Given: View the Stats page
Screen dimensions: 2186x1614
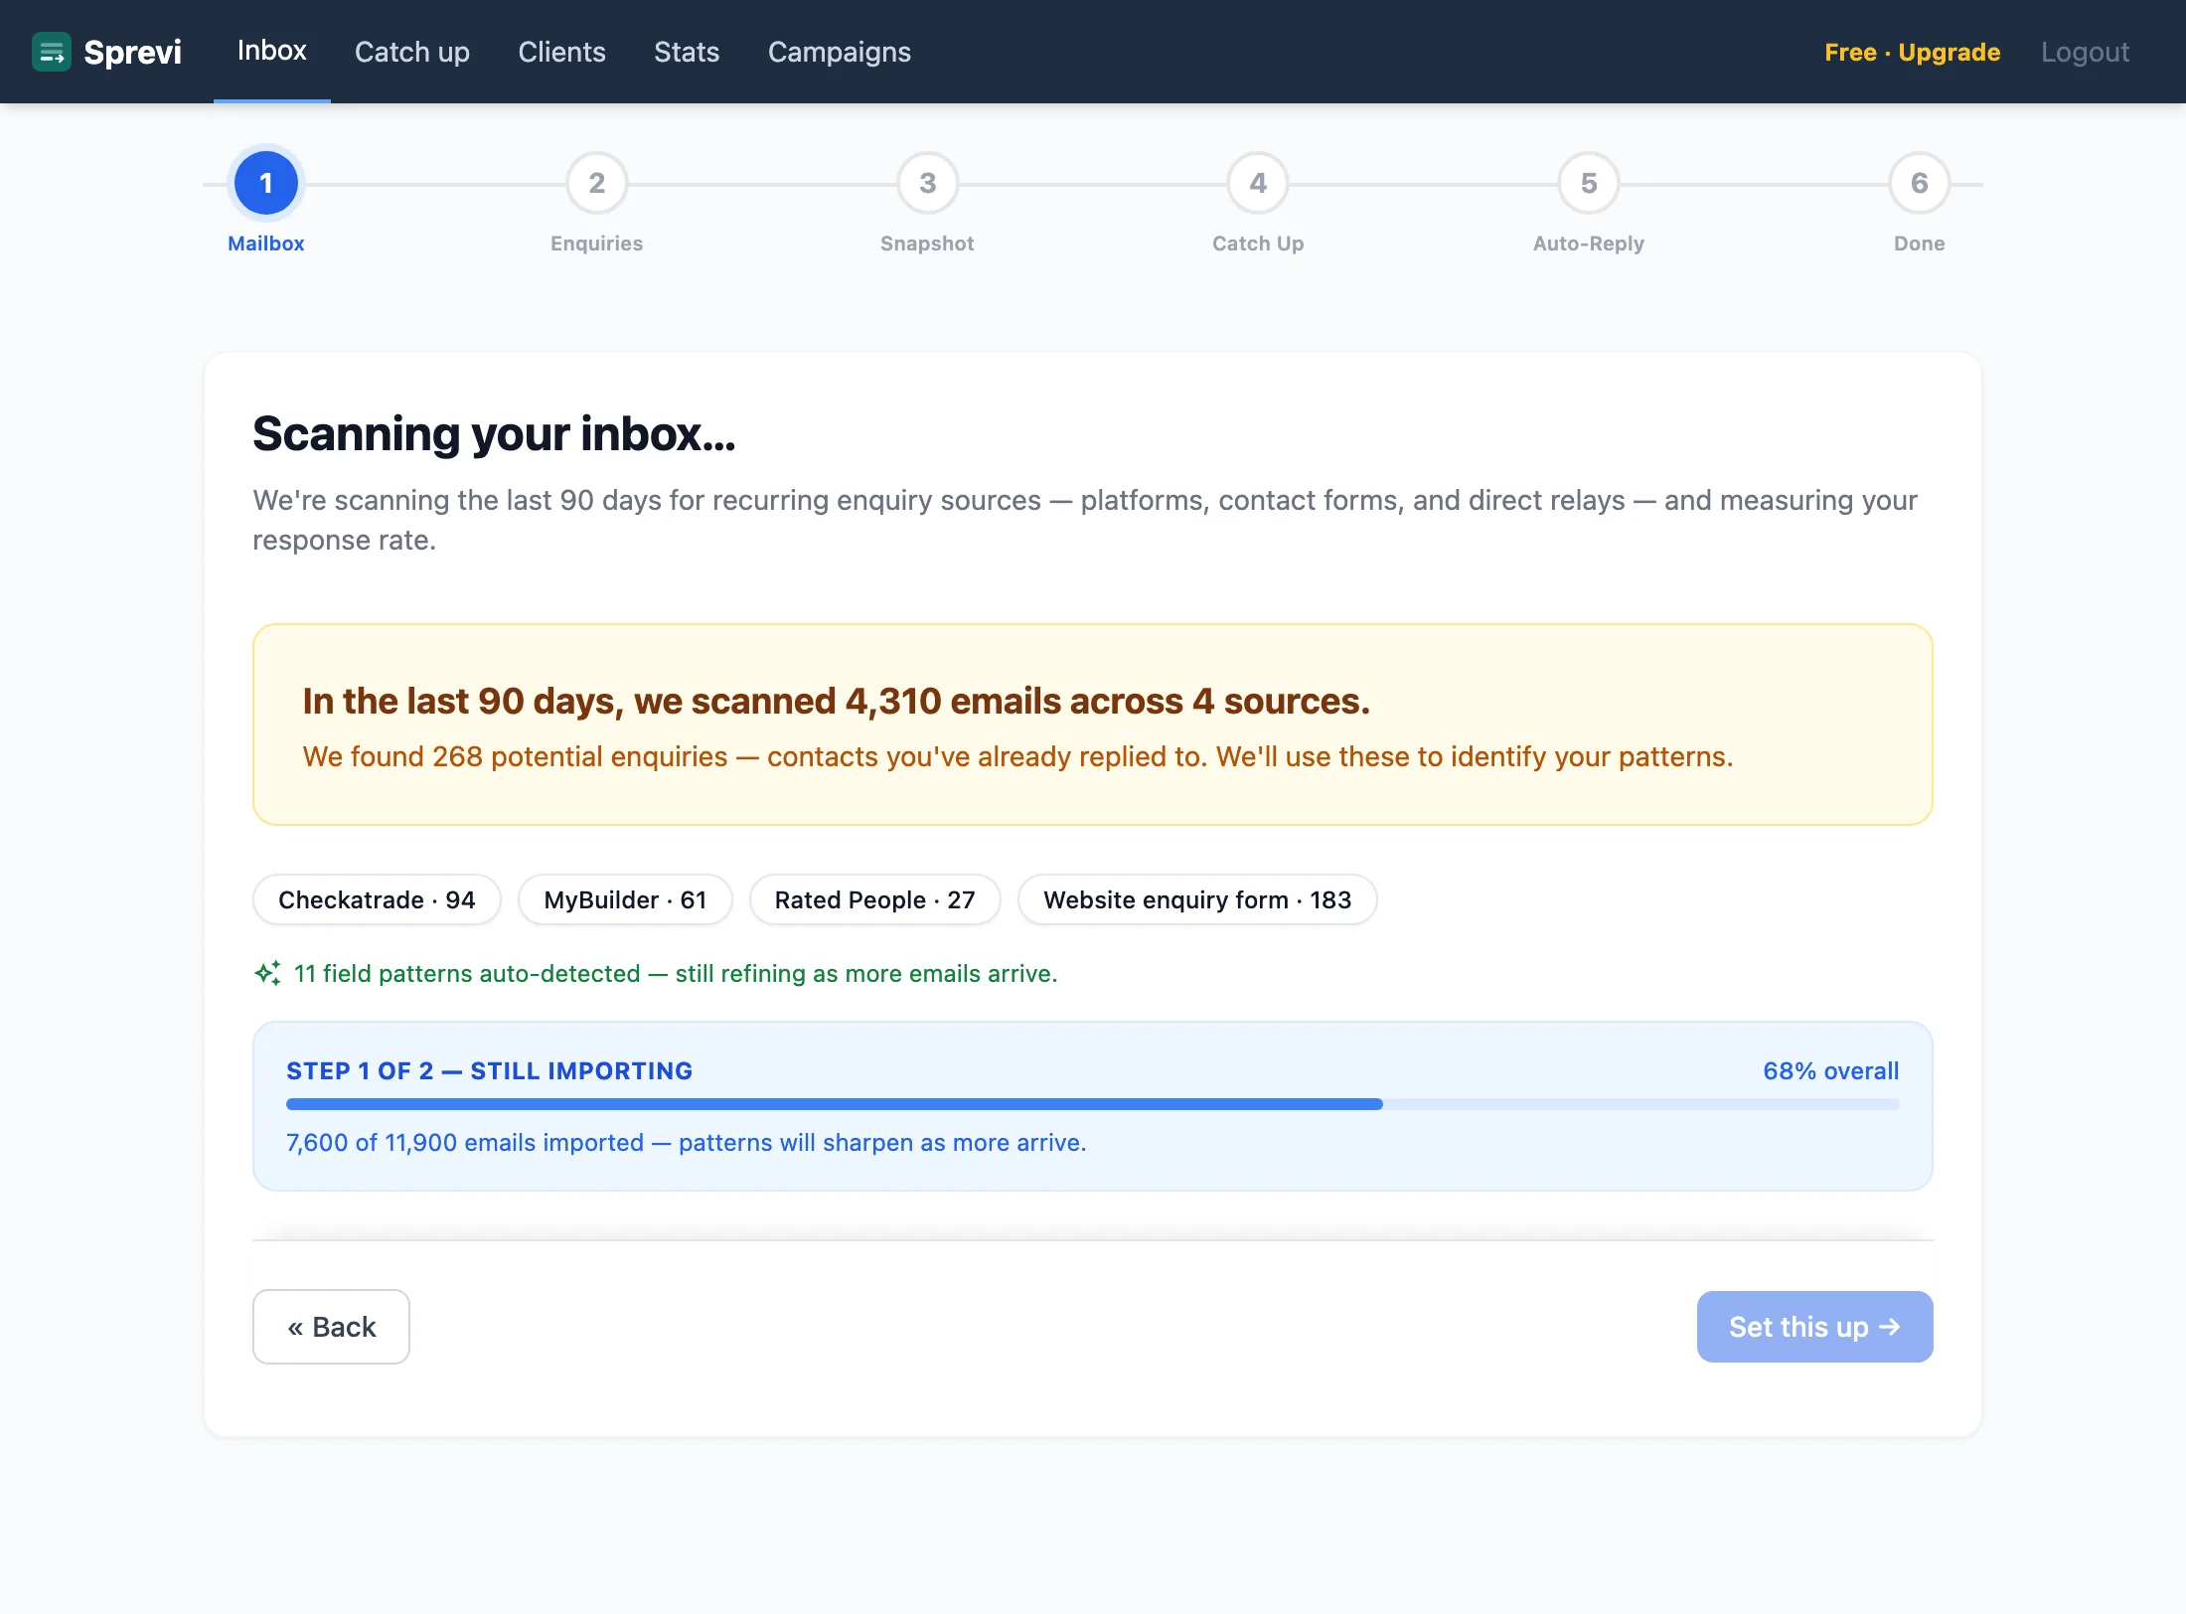Looking at the screenshot, I should point(687,52).
